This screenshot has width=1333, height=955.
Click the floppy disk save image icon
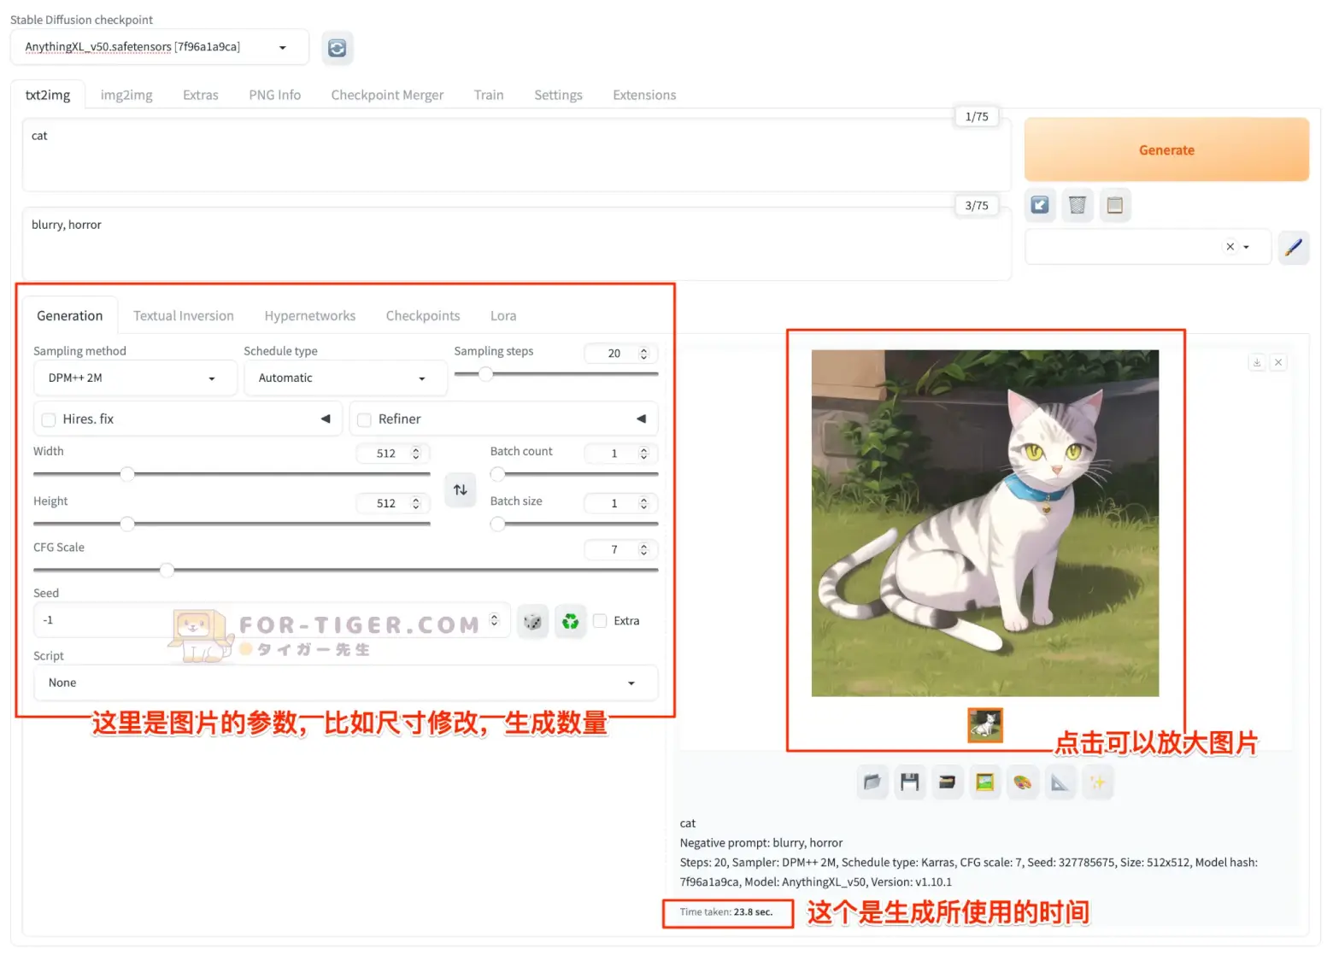[x=909, y=782]
